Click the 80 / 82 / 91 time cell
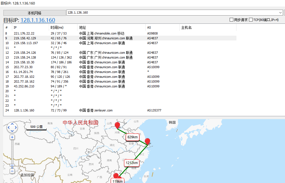 click(59, 67)
